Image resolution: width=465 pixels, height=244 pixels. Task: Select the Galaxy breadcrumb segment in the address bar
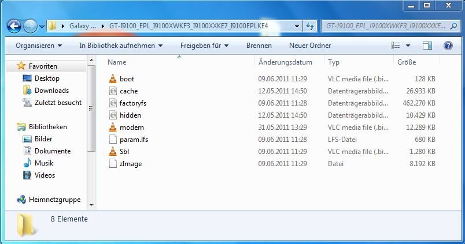click(83, 26)
